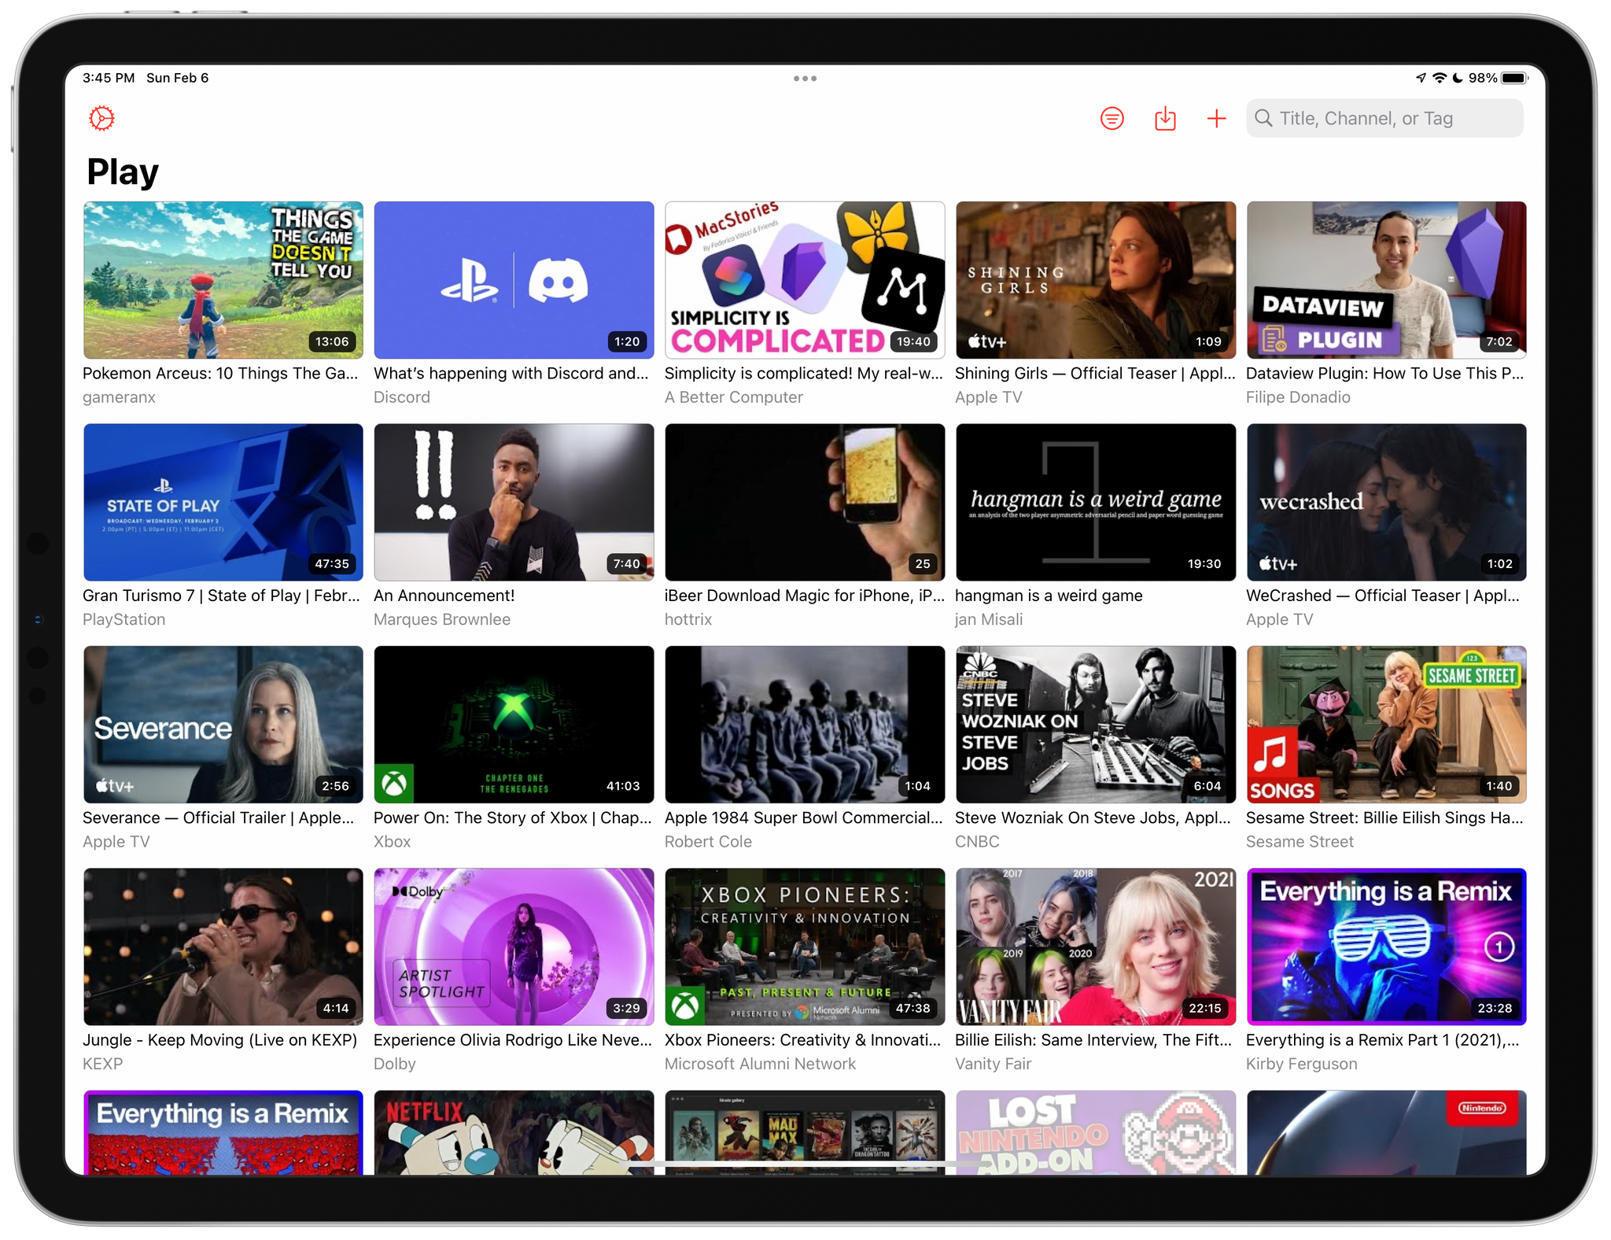Open Power On Story of Xbox thumbnail
1611x1240 pixels.
tap(514, 725)
